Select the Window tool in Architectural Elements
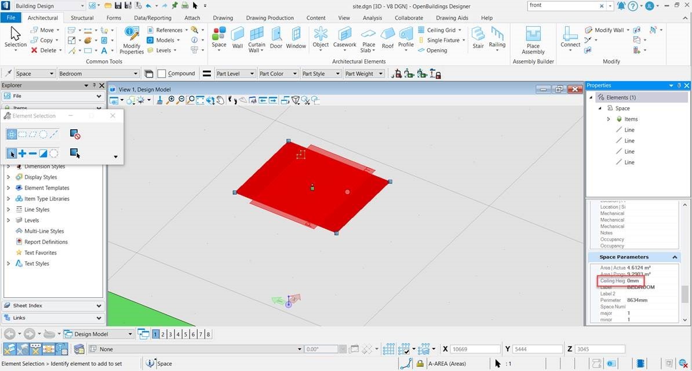 click(296, 38)
